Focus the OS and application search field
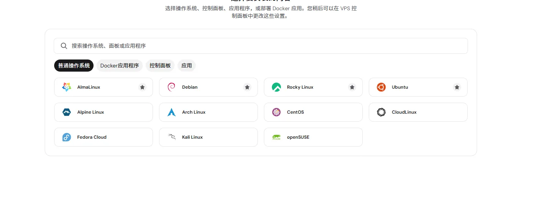The image size is (546, 219). [x=261, y=46]
